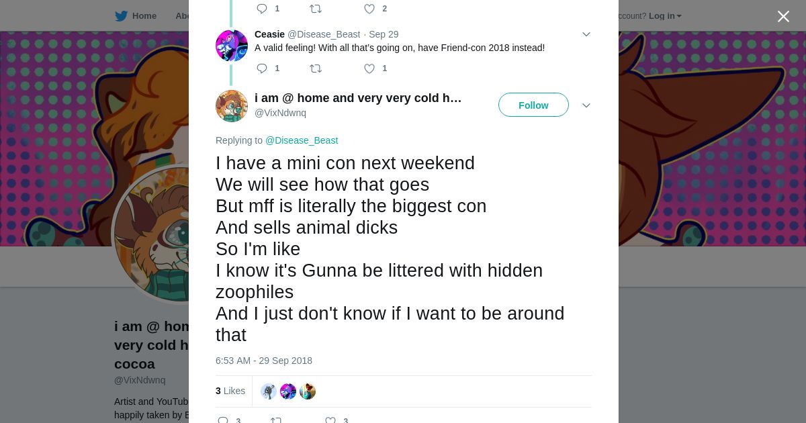Expand more options chevron beside Follow
Viewport: 806px width, 423px height.
point(586,105)
